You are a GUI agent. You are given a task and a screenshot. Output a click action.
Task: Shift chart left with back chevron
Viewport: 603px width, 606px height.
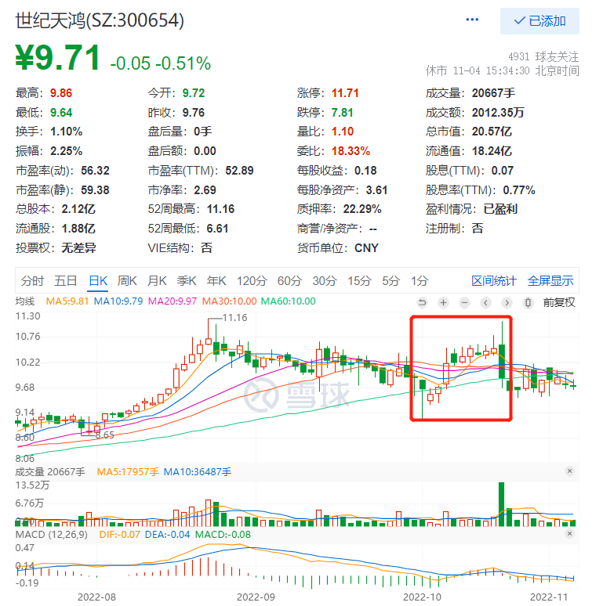(485, 303)
